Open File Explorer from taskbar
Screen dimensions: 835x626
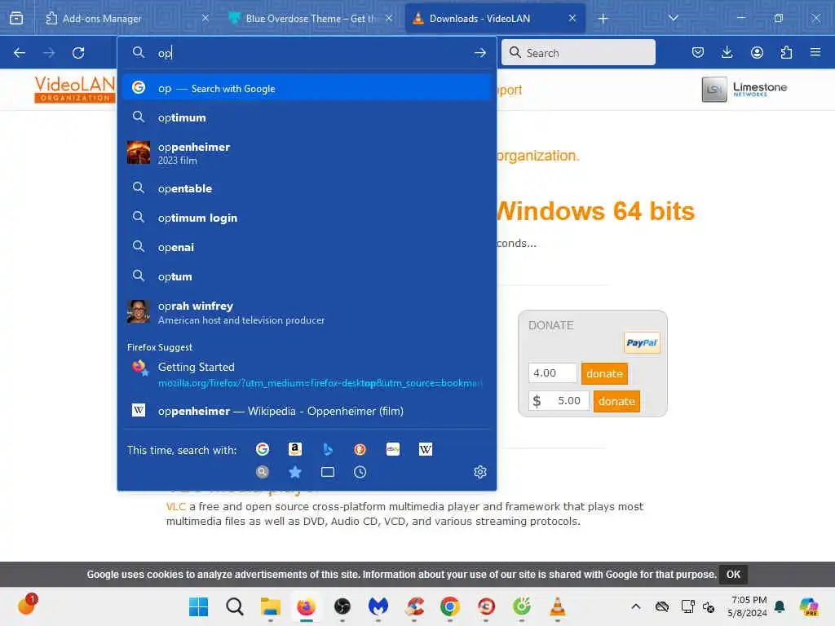click(x=271, y=606)
